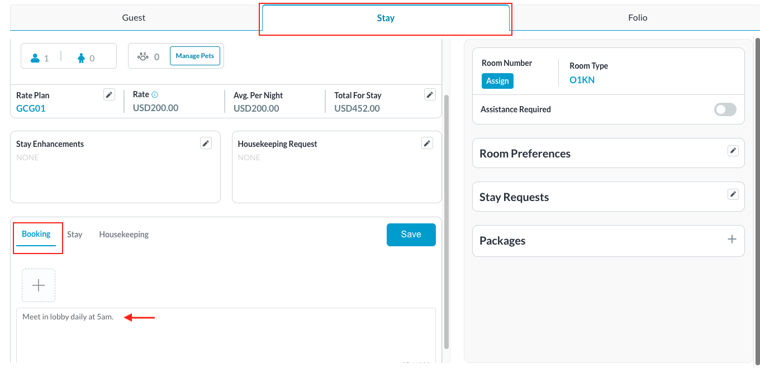Select the Housekeeping notes tab
Image resolution: width=760 pixels, height=368 pixels.
coord(123,235)
